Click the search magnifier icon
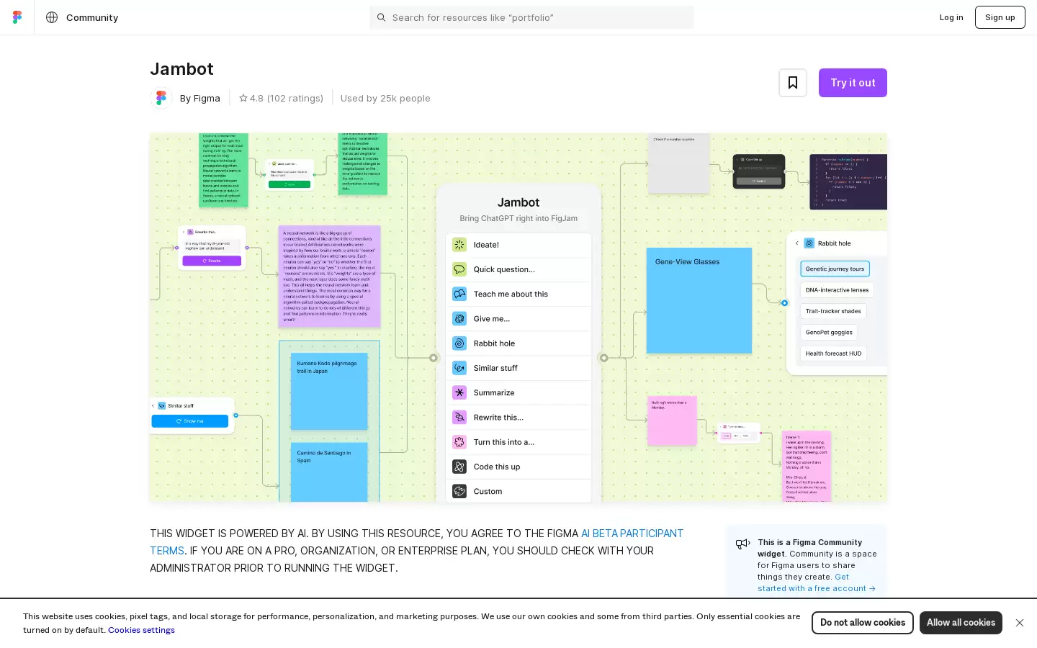The width and height of the screenshot is (1037, 648). click(x=382, y=17)
